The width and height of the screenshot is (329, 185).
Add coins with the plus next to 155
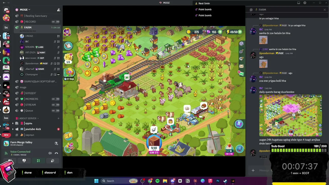click(220, 32)
